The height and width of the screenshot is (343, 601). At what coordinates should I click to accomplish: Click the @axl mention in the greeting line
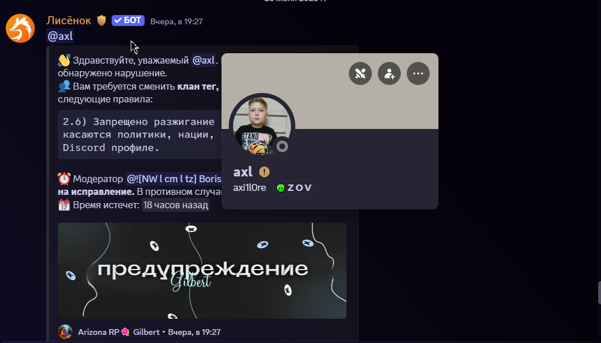[203, 60]
